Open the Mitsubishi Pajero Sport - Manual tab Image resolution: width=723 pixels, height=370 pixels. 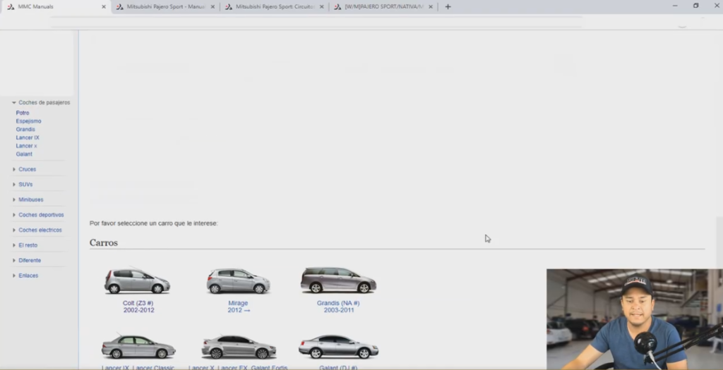pos(165,6)
